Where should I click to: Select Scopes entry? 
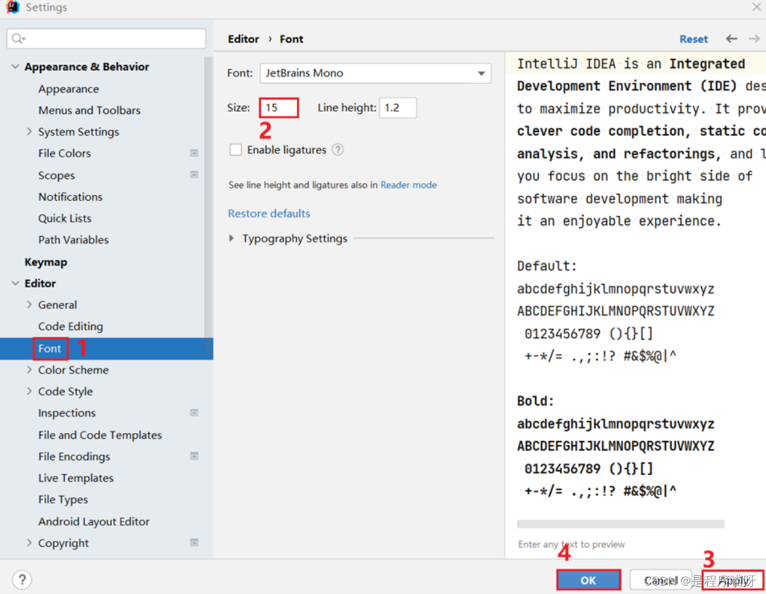click(57, 175)
